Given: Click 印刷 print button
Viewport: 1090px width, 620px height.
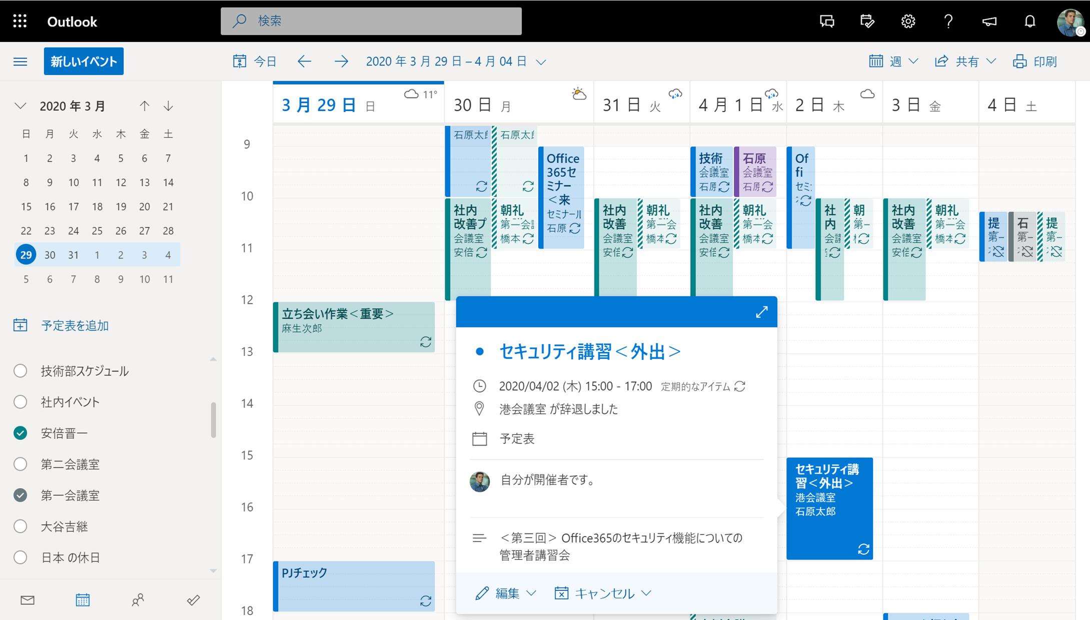Looking at the screenshot, I should point(1035,61).
